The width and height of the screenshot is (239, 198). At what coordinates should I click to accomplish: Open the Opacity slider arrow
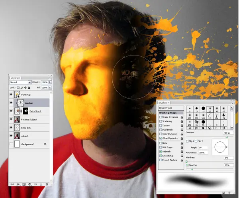[x=50, y=82]
